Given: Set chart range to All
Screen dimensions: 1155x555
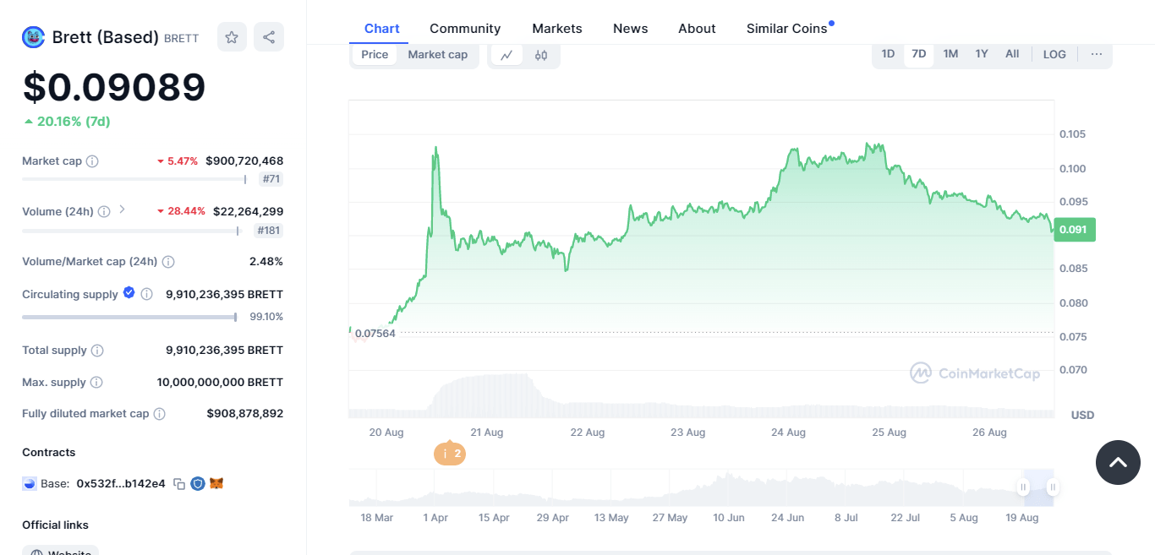Looking at the screenshot, I should pyautogui.click(x=1012, y=54).
